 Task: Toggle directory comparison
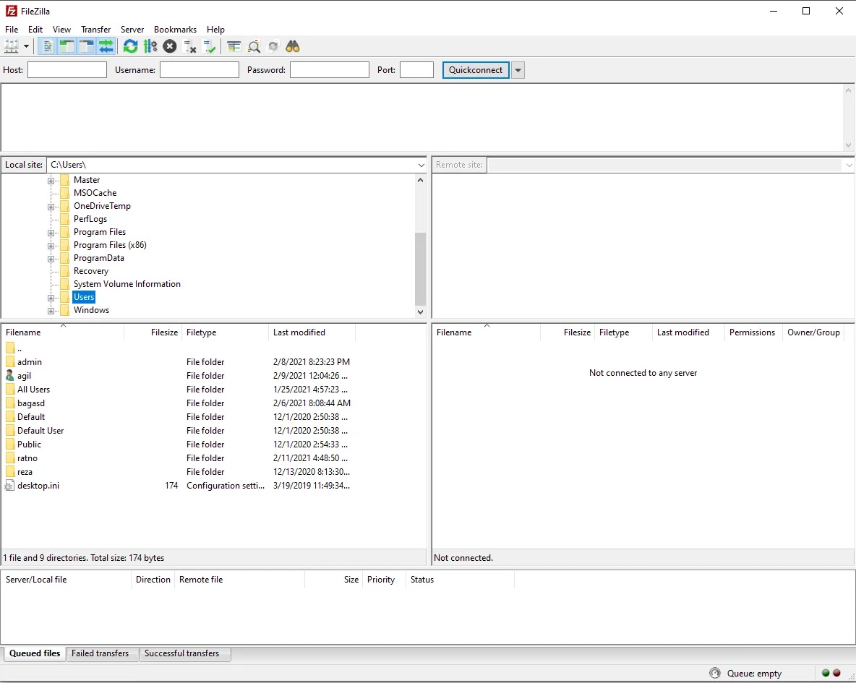pyautogui.click(x=254, y=47)
